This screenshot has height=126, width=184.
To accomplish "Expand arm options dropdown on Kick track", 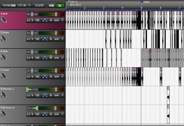I will tap(62, 20).
